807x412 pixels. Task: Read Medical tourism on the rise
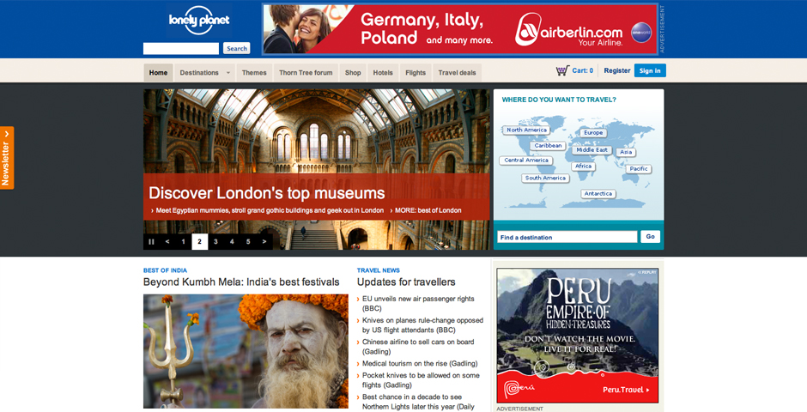(x=420, y=364)
